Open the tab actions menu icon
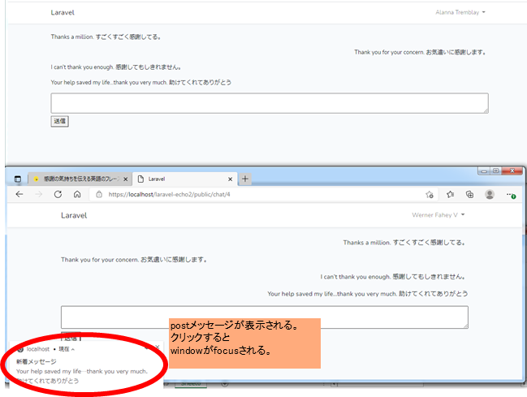 pos(18,179)
